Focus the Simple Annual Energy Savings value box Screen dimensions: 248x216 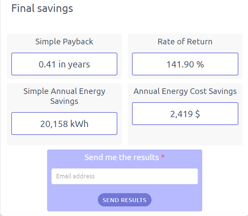point(64,124)
